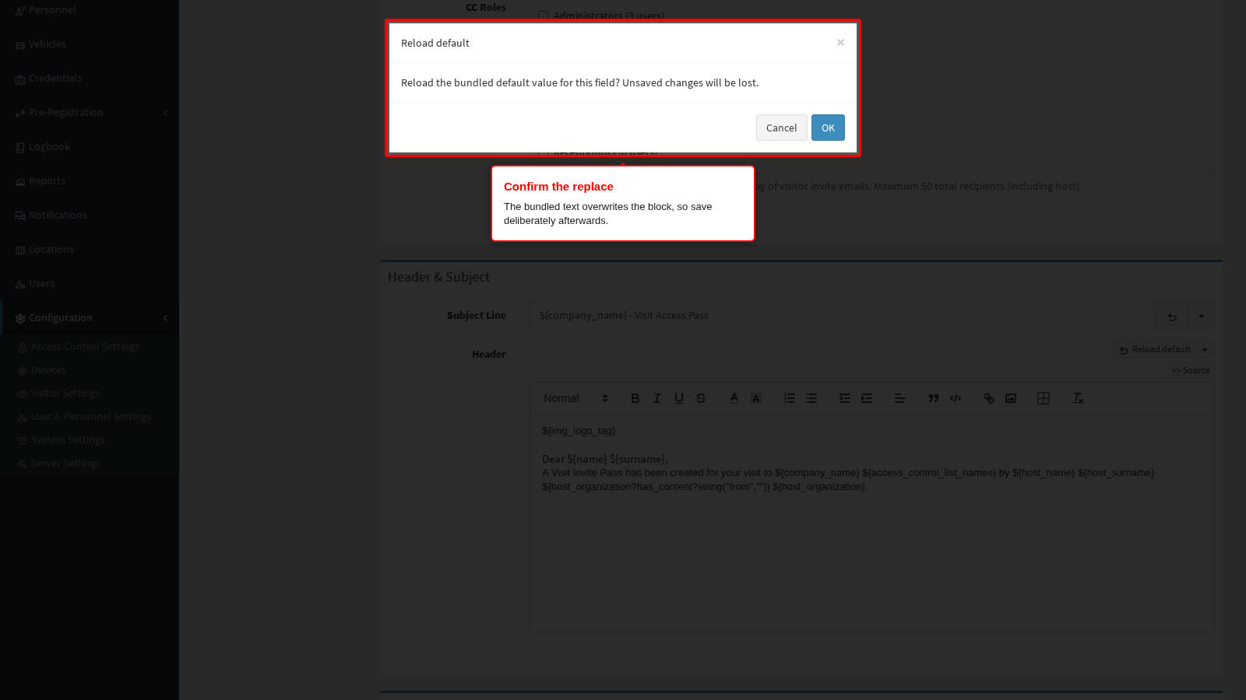Click the insert link icon
1246x700 pixels.
click(989, 398)
